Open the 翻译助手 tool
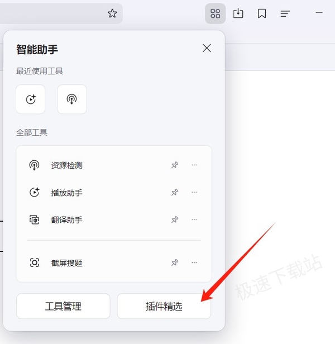The image size is (335, 344). point(66,220)
